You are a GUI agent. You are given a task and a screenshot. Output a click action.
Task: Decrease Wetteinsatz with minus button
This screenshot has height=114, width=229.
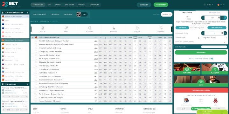click(x=203, y=33)
